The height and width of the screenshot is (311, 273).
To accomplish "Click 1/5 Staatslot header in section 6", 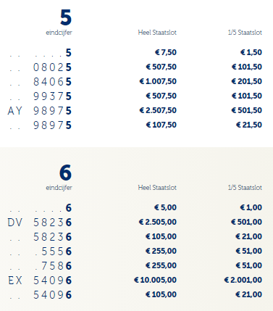I will click(x=245, y=188).
